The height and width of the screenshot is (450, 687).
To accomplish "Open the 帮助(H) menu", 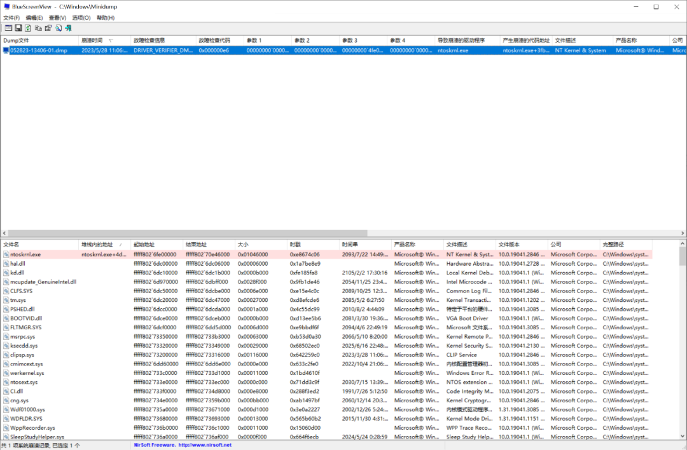I will tap(106, 17).
